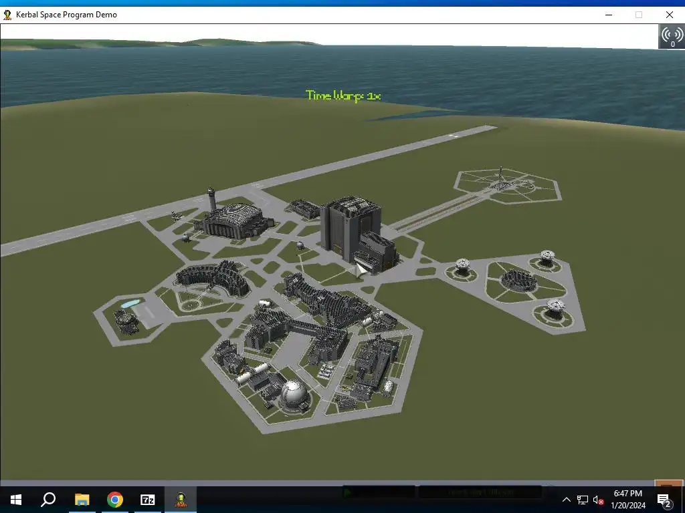This screenshot has height=513, width=685.
Task: Open Windows Search from the taskbar
Action: pos(48,500)
